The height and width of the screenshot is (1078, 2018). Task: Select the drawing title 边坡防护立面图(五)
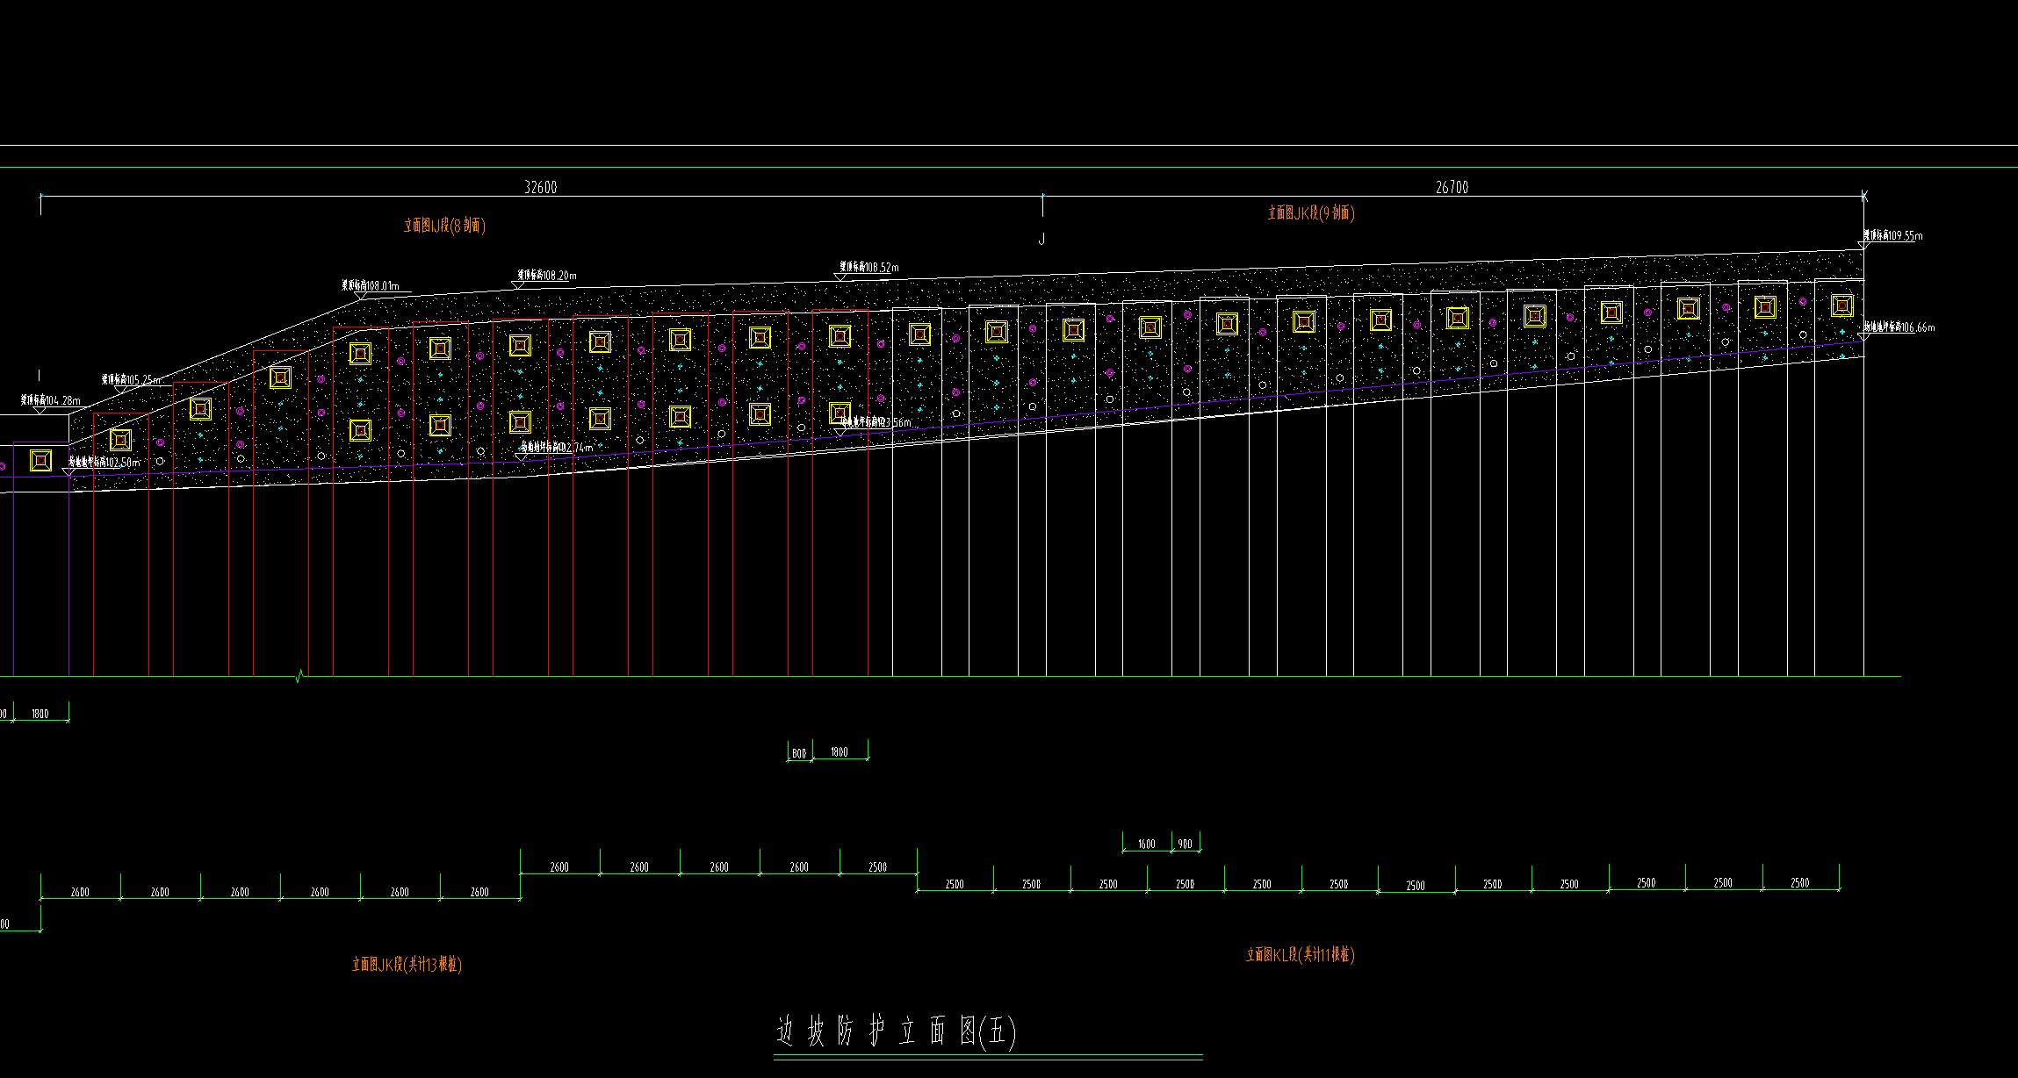click(x=896, y=1031)
